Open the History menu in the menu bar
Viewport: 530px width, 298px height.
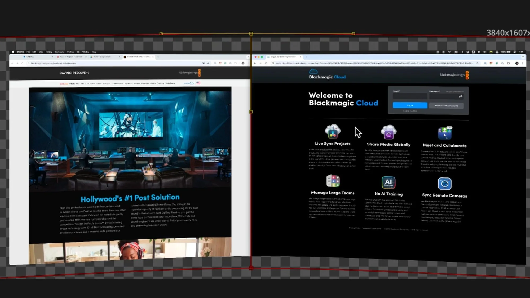tap(49, 52)
